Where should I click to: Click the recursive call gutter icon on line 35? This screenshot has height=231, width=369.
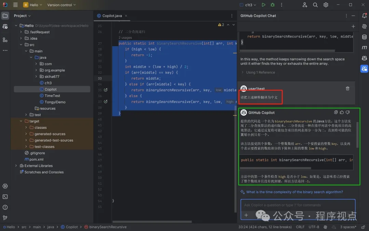[x=106, y=90]
